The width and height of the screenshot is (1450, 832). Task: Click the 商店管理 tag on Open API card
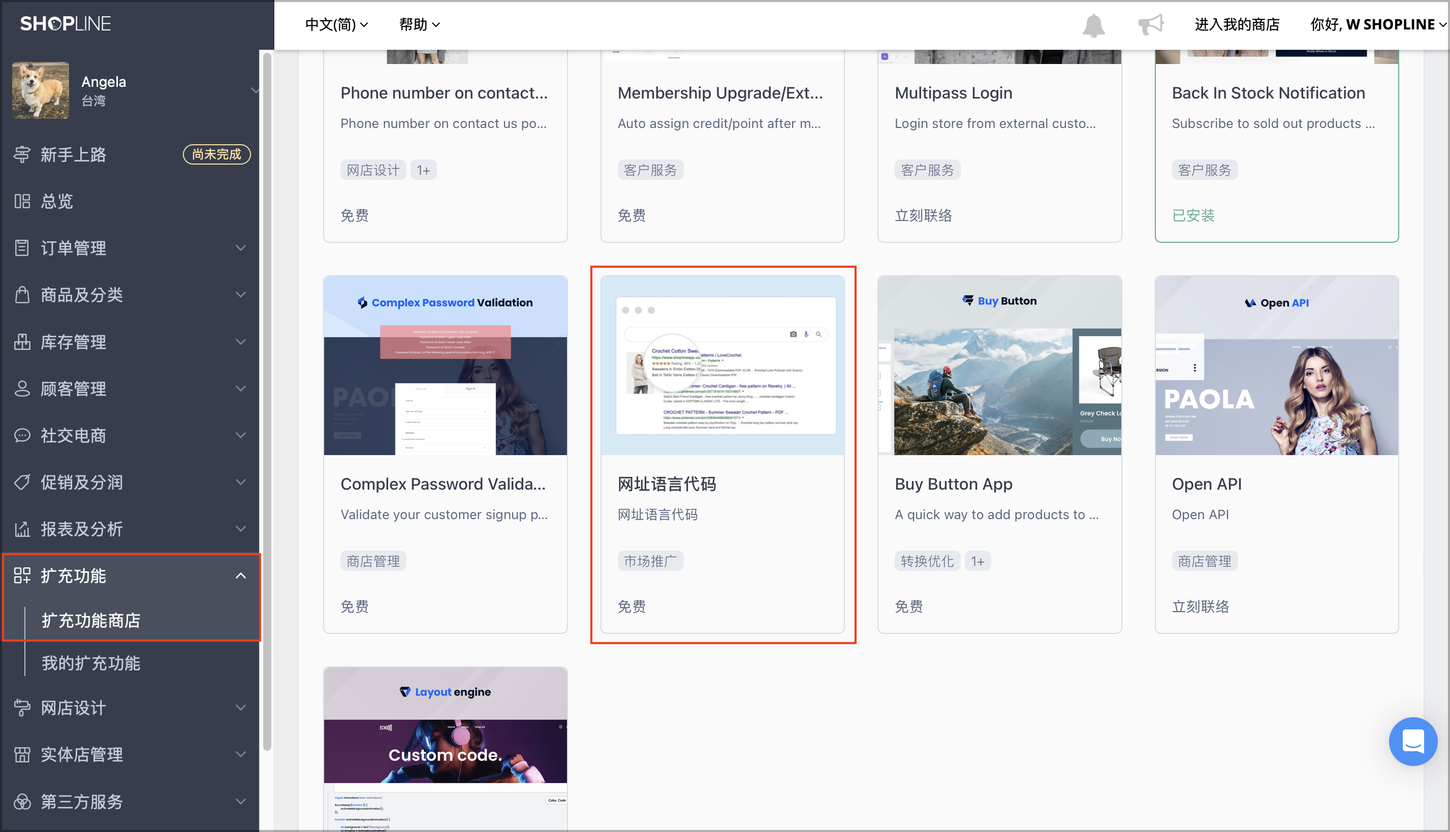1205,561
